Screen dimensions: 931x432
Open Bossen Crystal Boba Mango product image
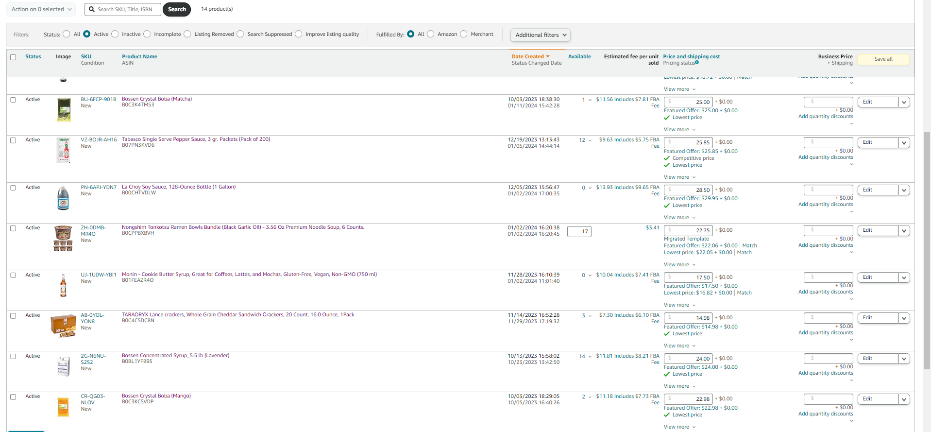tap(63, 407)
